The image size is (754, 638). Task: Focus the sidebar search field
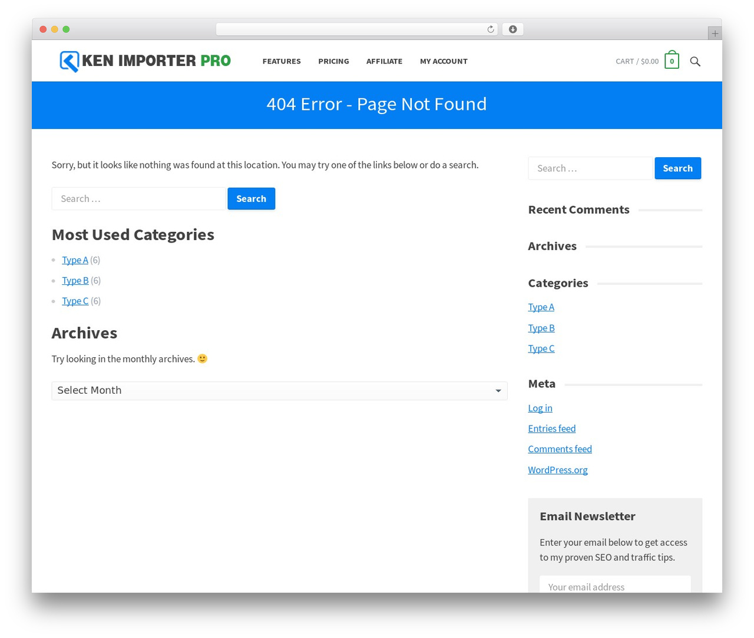591,168
